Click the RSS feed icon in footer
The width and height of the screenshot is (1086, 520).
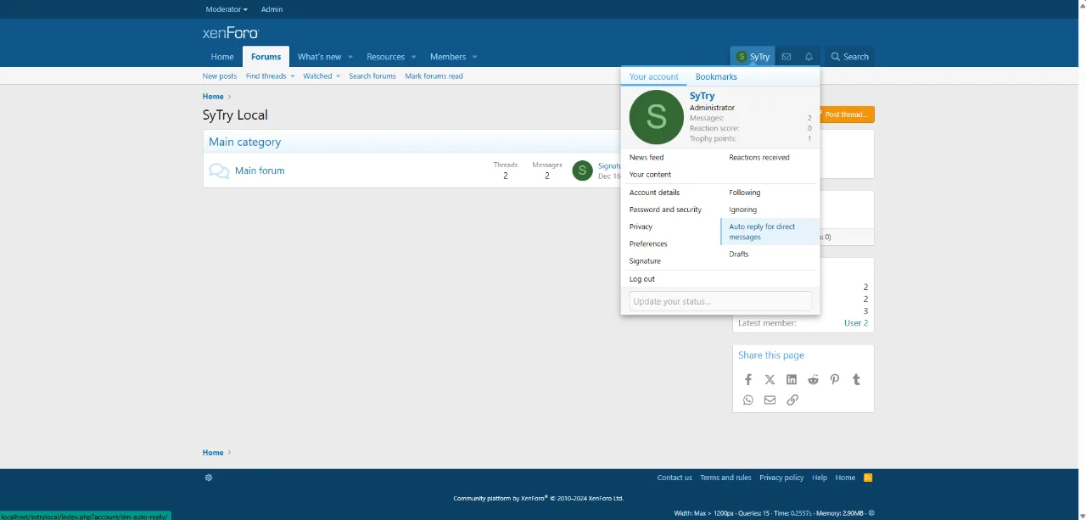(868, 478)
